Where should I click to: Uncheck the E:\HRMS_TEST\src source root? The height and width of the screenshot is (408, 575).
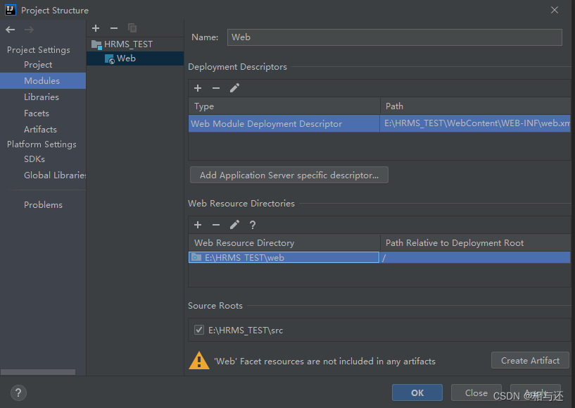pyautogui.click(x=199, y=330)
